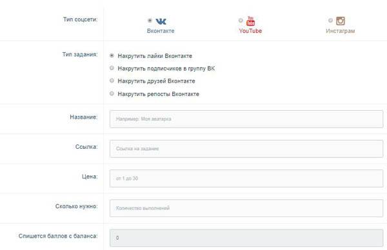Choose Накрутить подписчиков в группу ВК radio

112,68
